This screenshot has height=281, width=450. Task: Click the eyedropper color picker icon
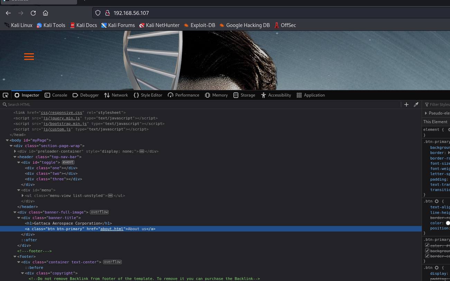[416, 105]
